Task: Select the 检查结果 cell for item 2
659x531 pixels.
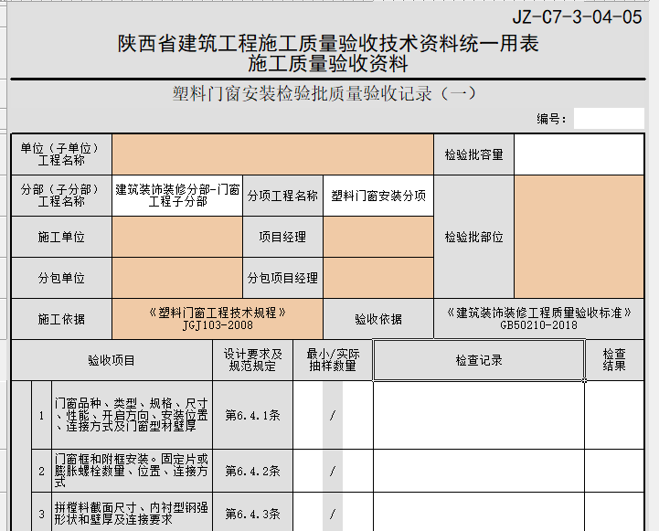Action: [x=614, y=472]
